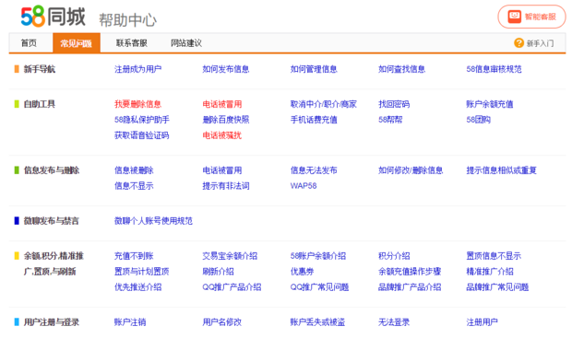Open 用户名修改 link
The image size is (572, 338).
point(222,322)
